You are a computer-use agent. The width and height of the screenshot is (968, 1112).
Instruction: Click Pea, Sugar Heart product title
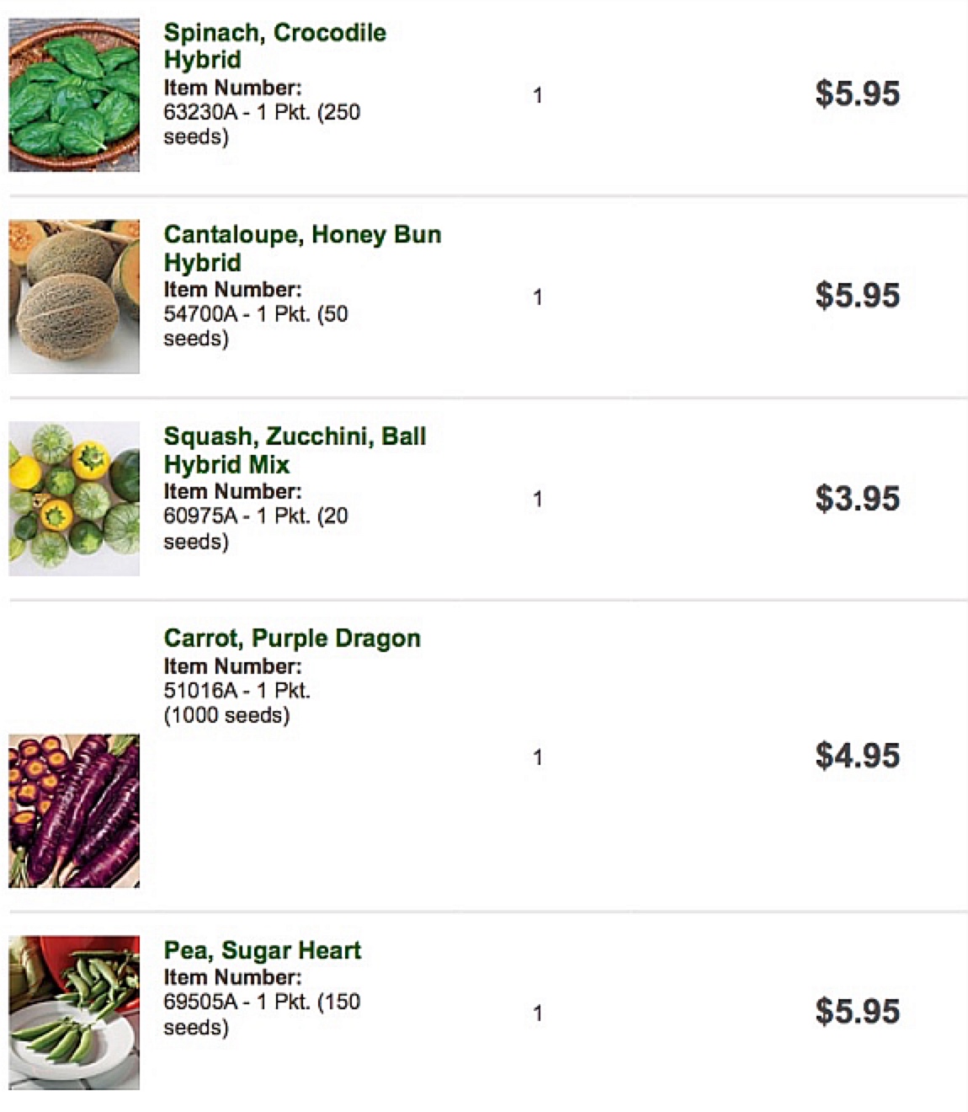[262, 950]
